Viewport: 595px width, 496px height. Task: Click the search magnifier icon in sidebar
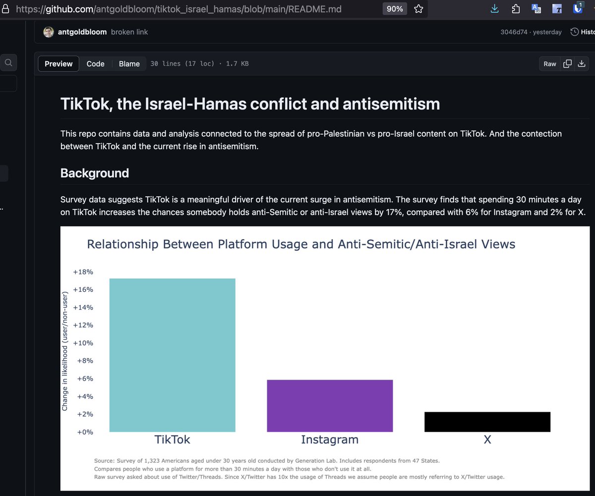click(8, 62)
